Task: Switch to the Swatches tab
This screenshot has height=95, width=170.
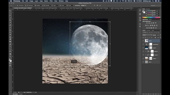Action: tap(148, 9)
